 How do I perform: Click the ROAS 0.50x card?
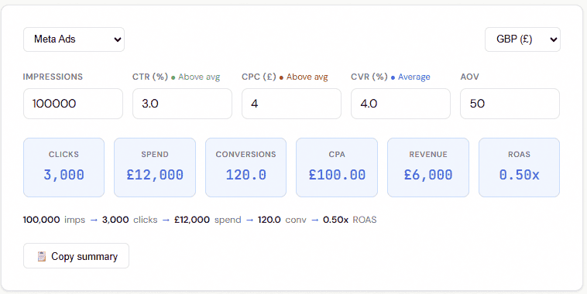pyautogui.click(x=520, y=167)
